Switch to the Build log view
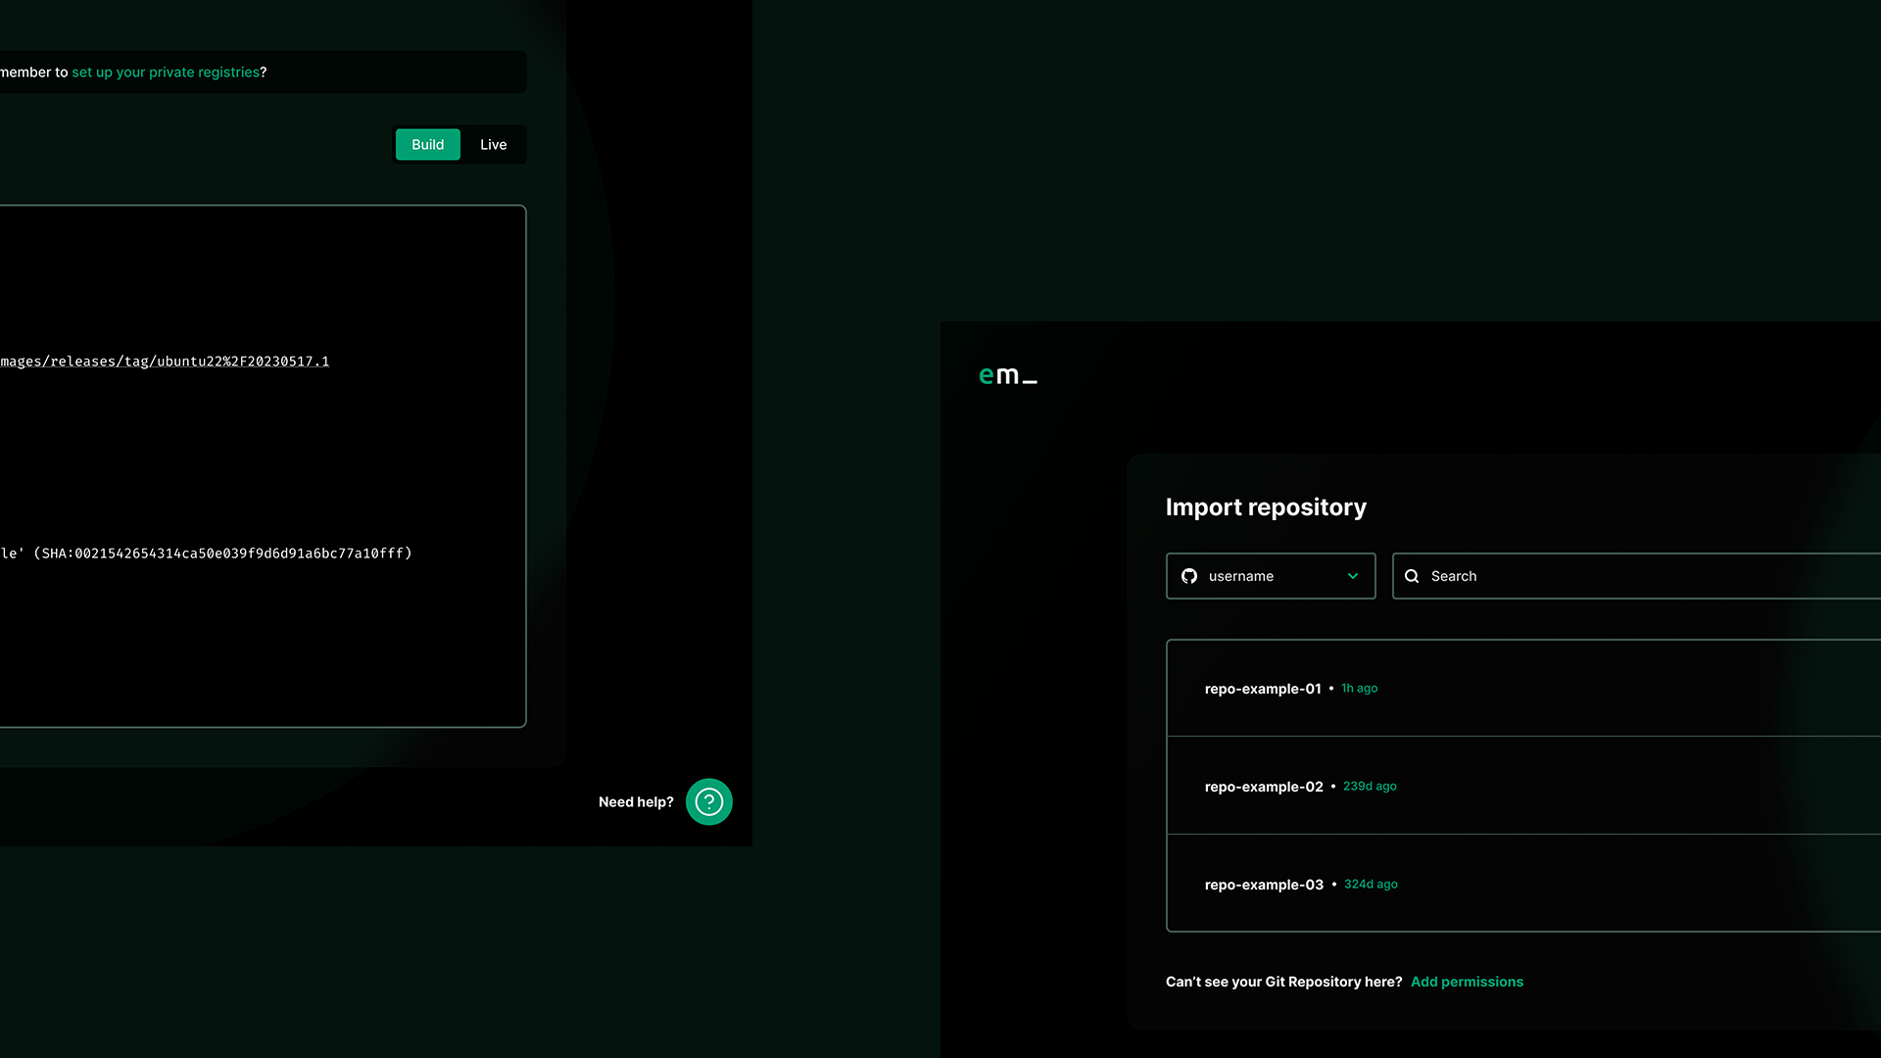This screenshot has width=1881, height=1058. [x=427, y=144]
